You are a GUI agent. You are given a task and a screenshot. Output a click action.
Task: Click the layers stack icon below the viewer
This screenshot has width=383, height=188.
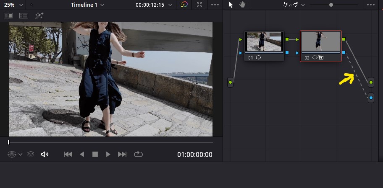pos(31,154)
